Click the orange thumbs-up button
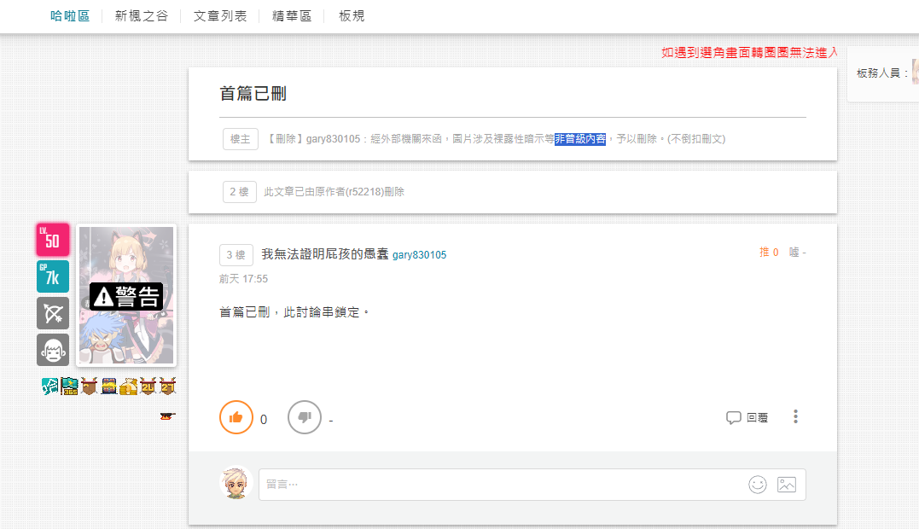 [236, 417]
